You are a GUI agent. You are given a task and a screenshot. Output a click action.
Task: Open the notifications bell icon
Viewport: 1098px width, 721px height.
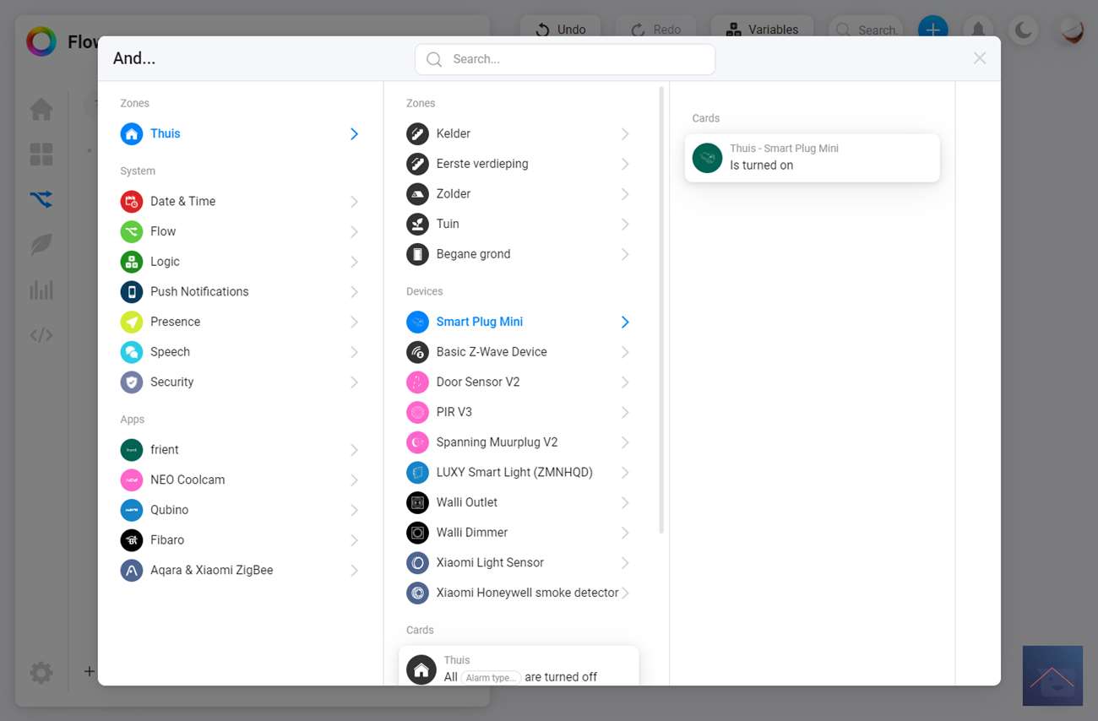tap(978, 30)
